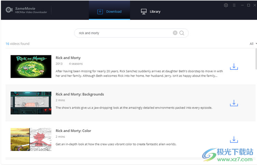Download Rick and Morty: Backgrounds
This screenshot has width=257, height=165.
pos(234,103)
